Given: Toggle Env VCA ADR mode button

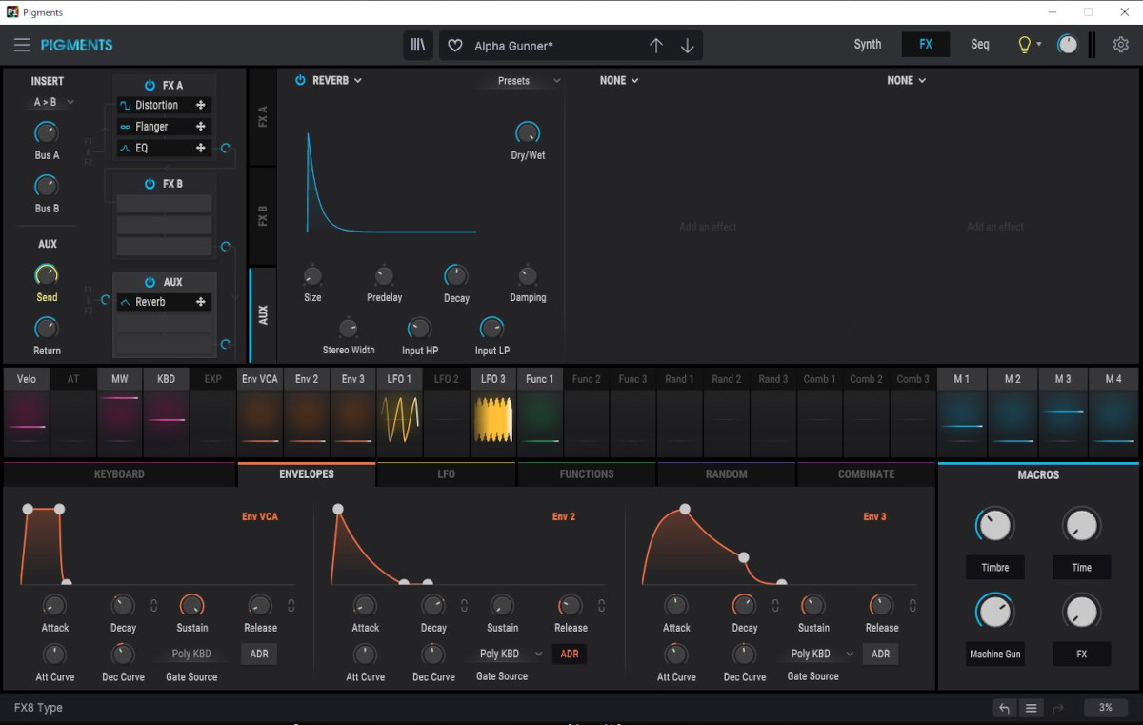Looking at the screenshot, I should (x=259, y=654).
